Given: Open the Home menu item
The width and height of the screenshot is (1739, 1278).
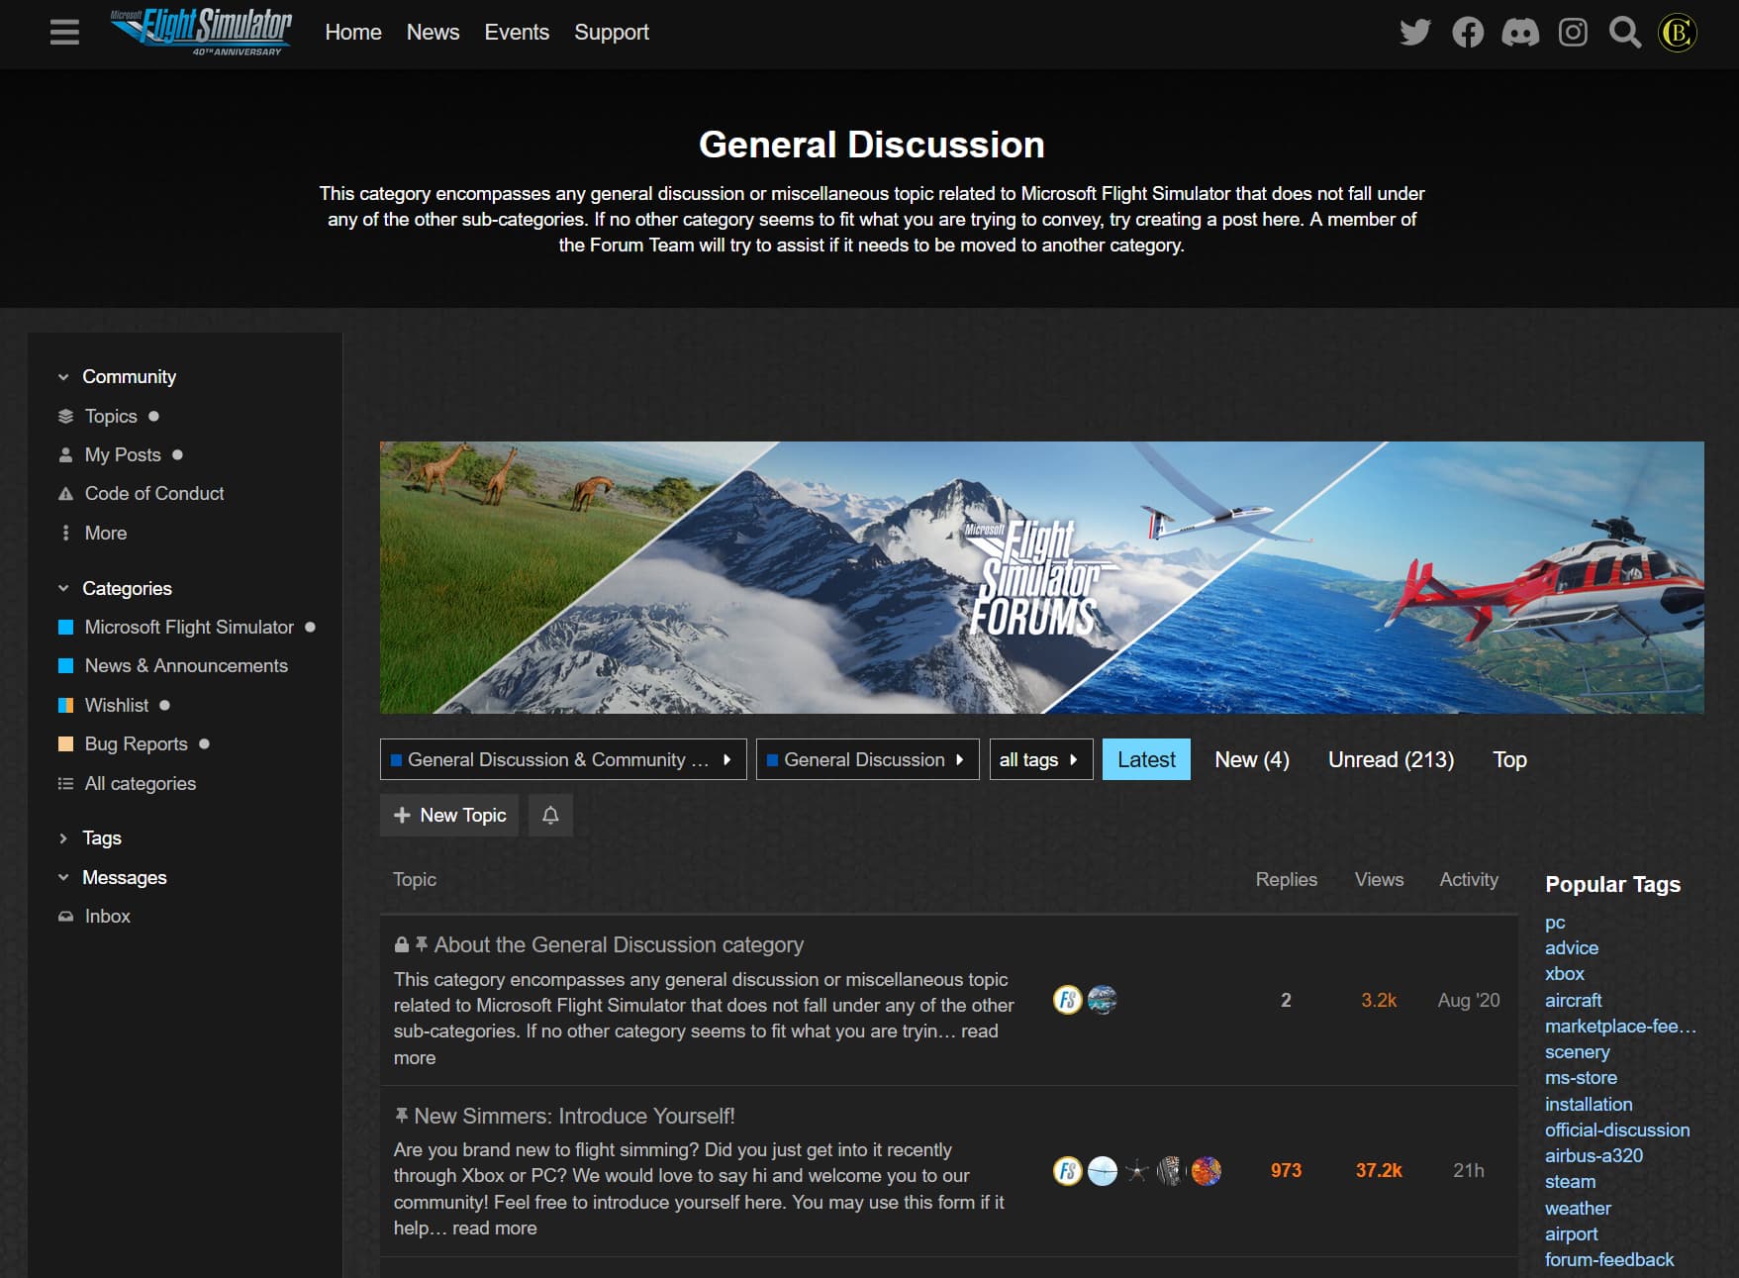Looking at the screenshot, I should click(353, 32).
